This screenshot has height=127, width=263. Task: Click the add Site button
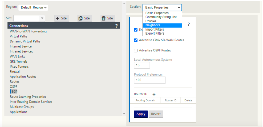[x=62, y=18]
